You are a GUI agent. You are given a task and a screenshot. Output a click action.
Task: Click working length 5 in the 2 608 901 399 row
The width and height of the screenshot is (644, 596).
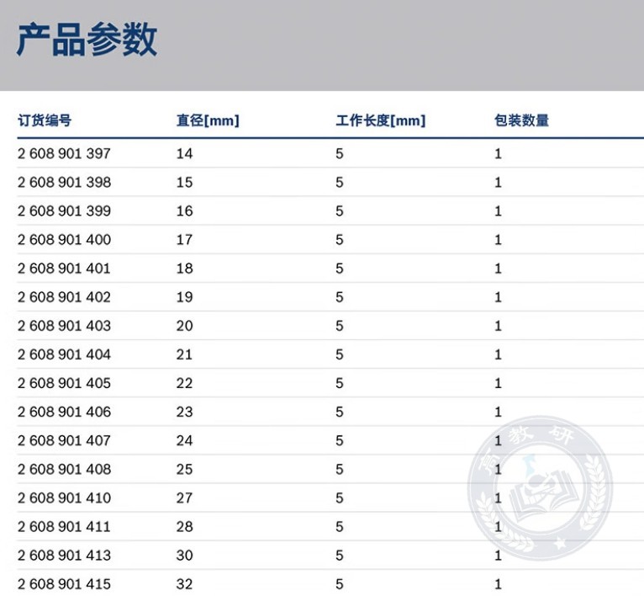[x=340, y=211]
